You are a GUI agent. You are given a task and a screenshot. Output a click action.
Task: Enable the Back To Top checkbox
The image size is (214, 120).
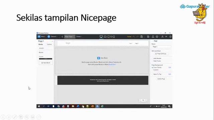tap(152, 74)
